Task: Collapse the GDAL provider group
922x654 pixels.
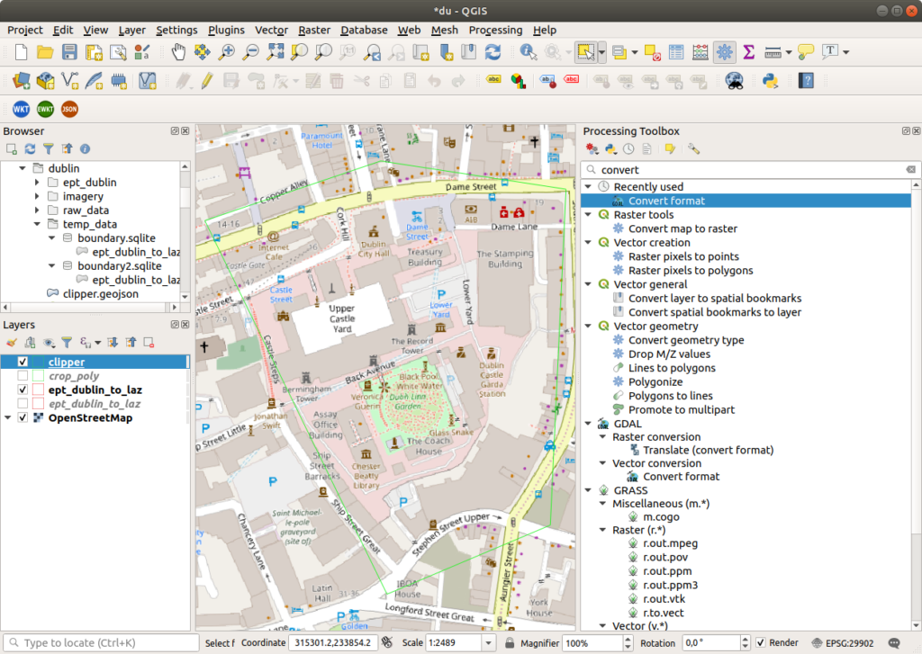Action: [x=588, y=424]
